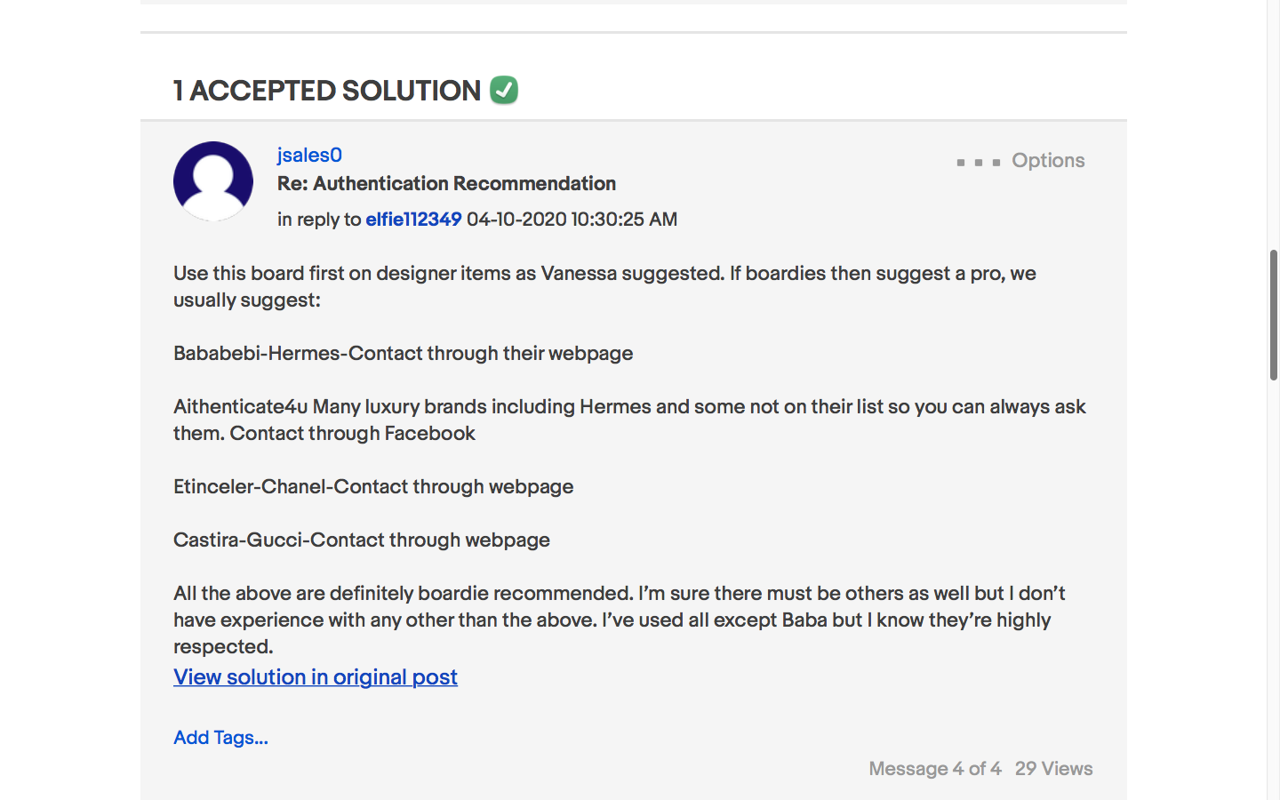Screen dimensions: 1280x800
Task: Click the Message 4 of 4 link
Action: (x=935, y=769)
